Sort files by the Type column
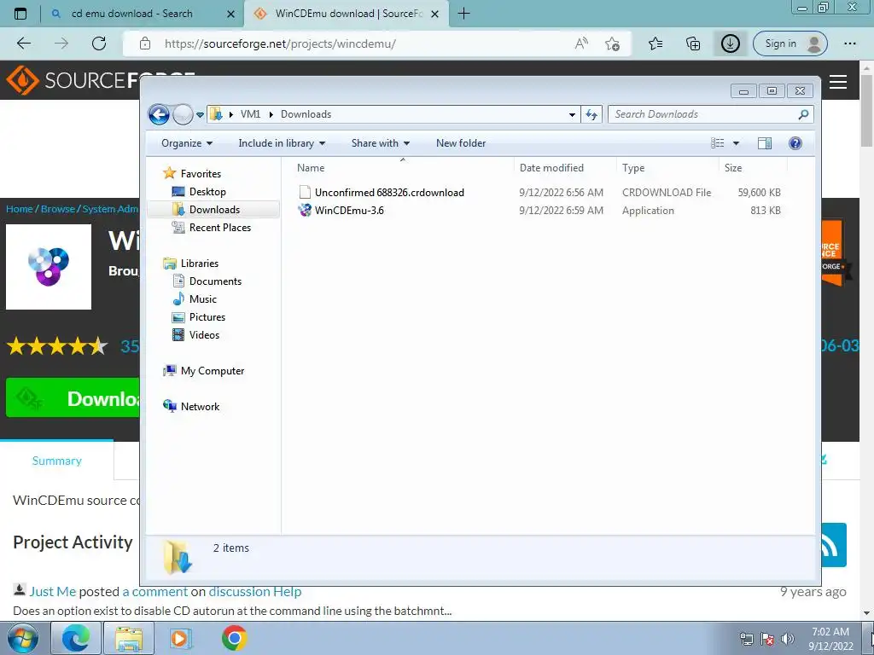874x655 pixels. click(x=633, y=168)
